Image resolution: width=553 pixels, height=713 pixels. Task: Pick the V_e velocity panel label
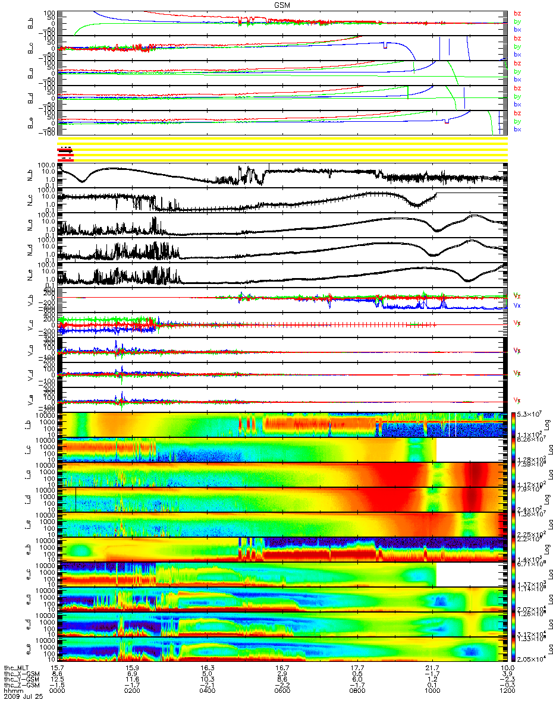click(x=30, y=400)
